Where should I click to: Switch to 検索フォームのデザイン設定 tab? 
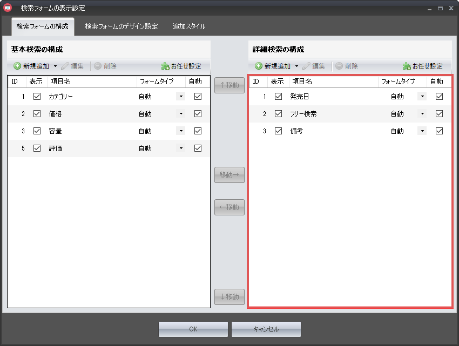click(122, 26)
